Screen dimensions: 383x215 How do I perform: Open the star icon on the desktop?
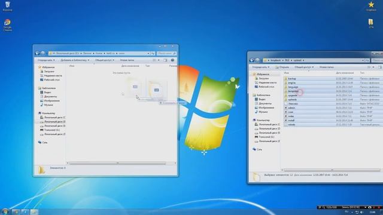[371, 6]
